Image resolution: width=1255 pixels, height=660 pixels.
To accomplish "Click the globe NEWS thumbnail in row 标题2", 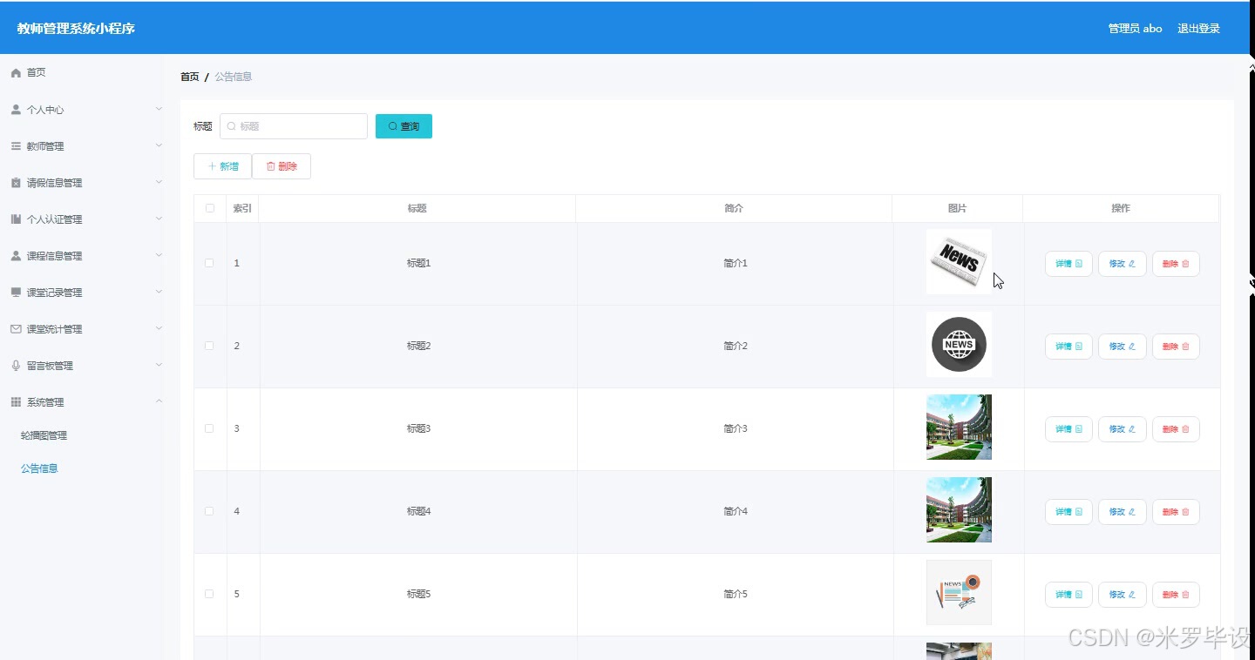I will [959, 344].
